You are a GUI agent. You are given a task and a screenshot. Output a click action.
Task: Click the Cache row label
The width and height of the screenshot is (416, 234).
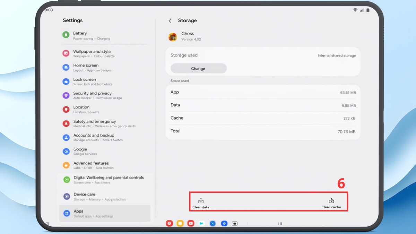177,118
